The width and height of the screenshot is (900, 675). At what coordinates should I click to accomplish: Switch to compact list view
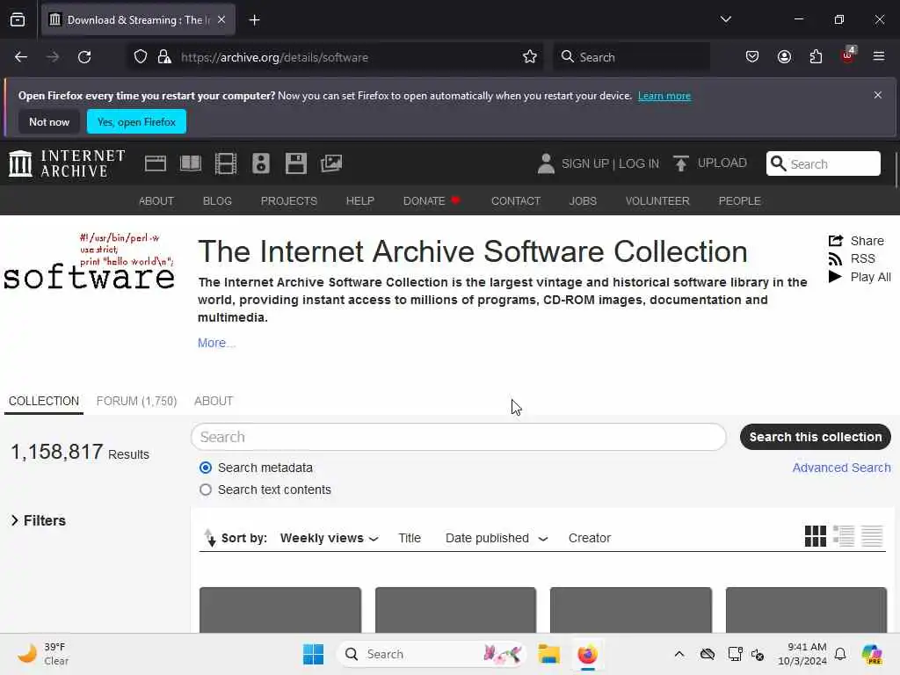click(872, 536)
